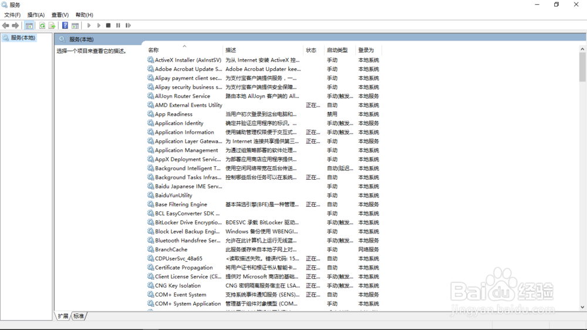Click gear icon of AllJoyn Router Service

coord(150,96)
